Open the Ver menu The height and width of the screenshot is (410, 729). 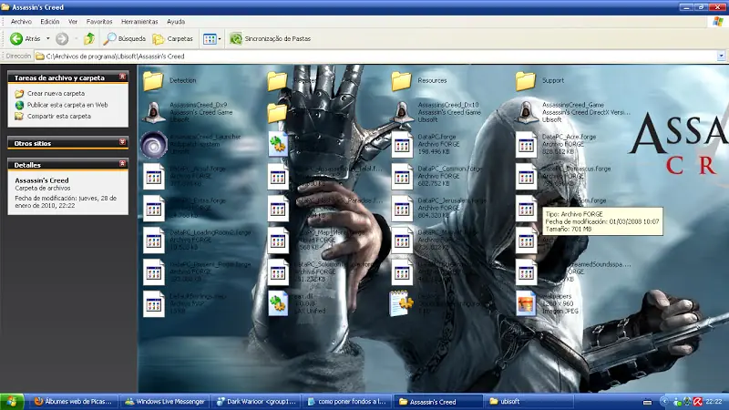coord(73,21)
